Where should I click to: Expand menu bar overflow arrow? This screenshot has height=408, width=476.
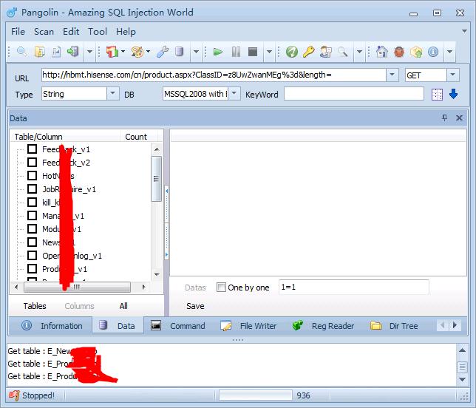(x=464, y=31)
